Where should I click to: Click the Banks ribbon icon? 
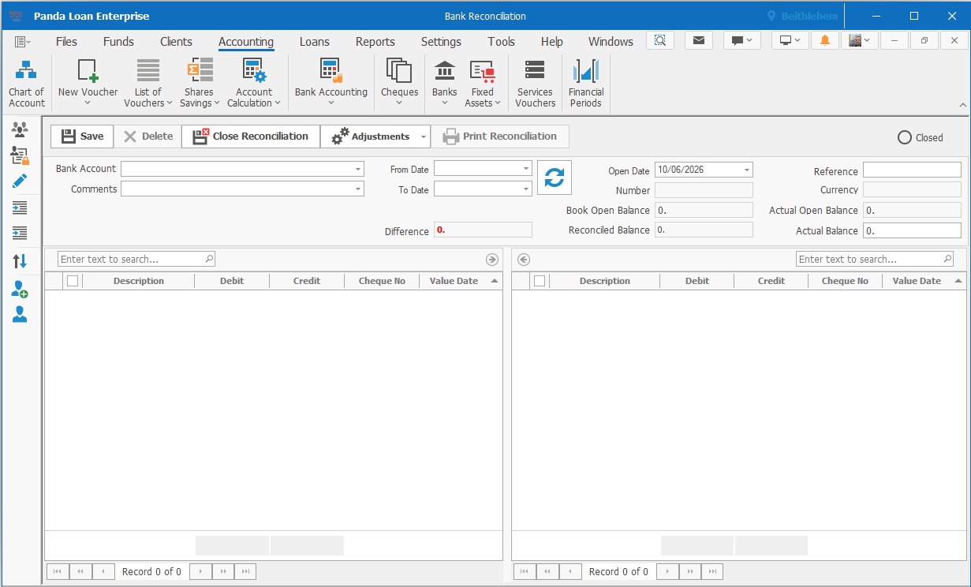point(445,84)
